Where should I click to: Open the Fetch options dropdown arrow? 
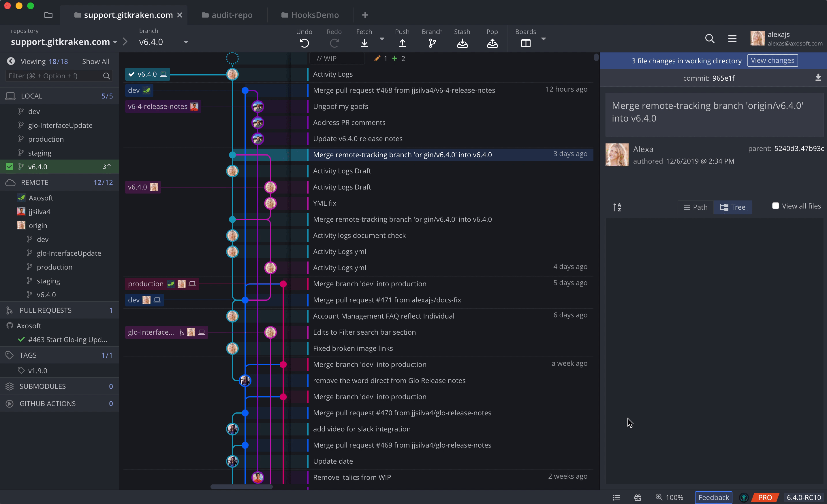[x=381, y=39]
